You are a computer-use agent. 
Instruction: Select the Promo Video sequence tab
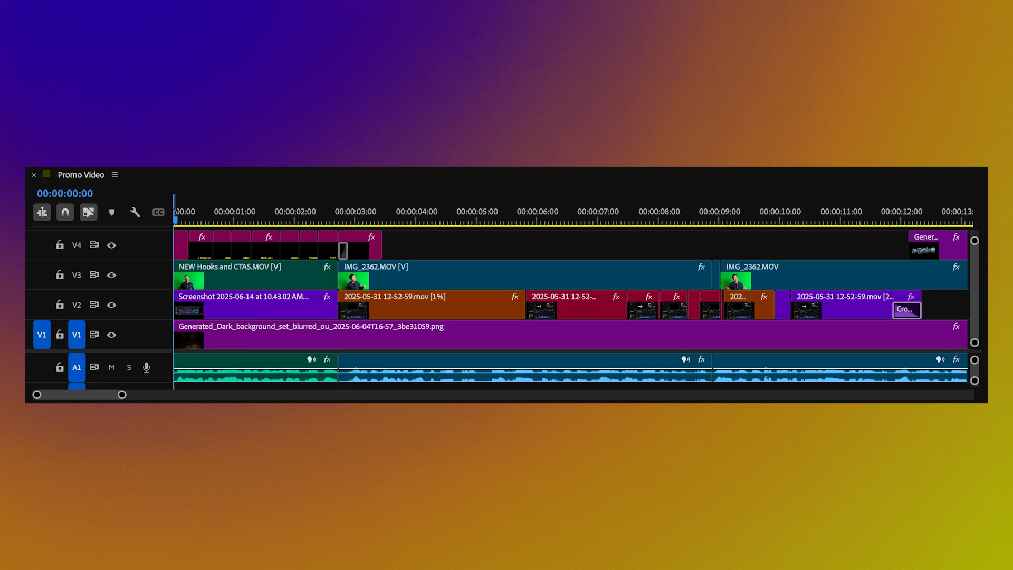[x=81, y=175]
